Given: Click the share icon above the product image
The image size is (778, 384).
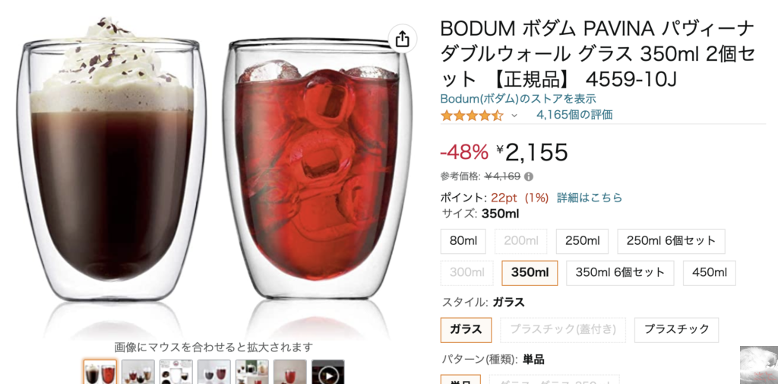Looking at the screenshot, I should (x=403, y=38).
